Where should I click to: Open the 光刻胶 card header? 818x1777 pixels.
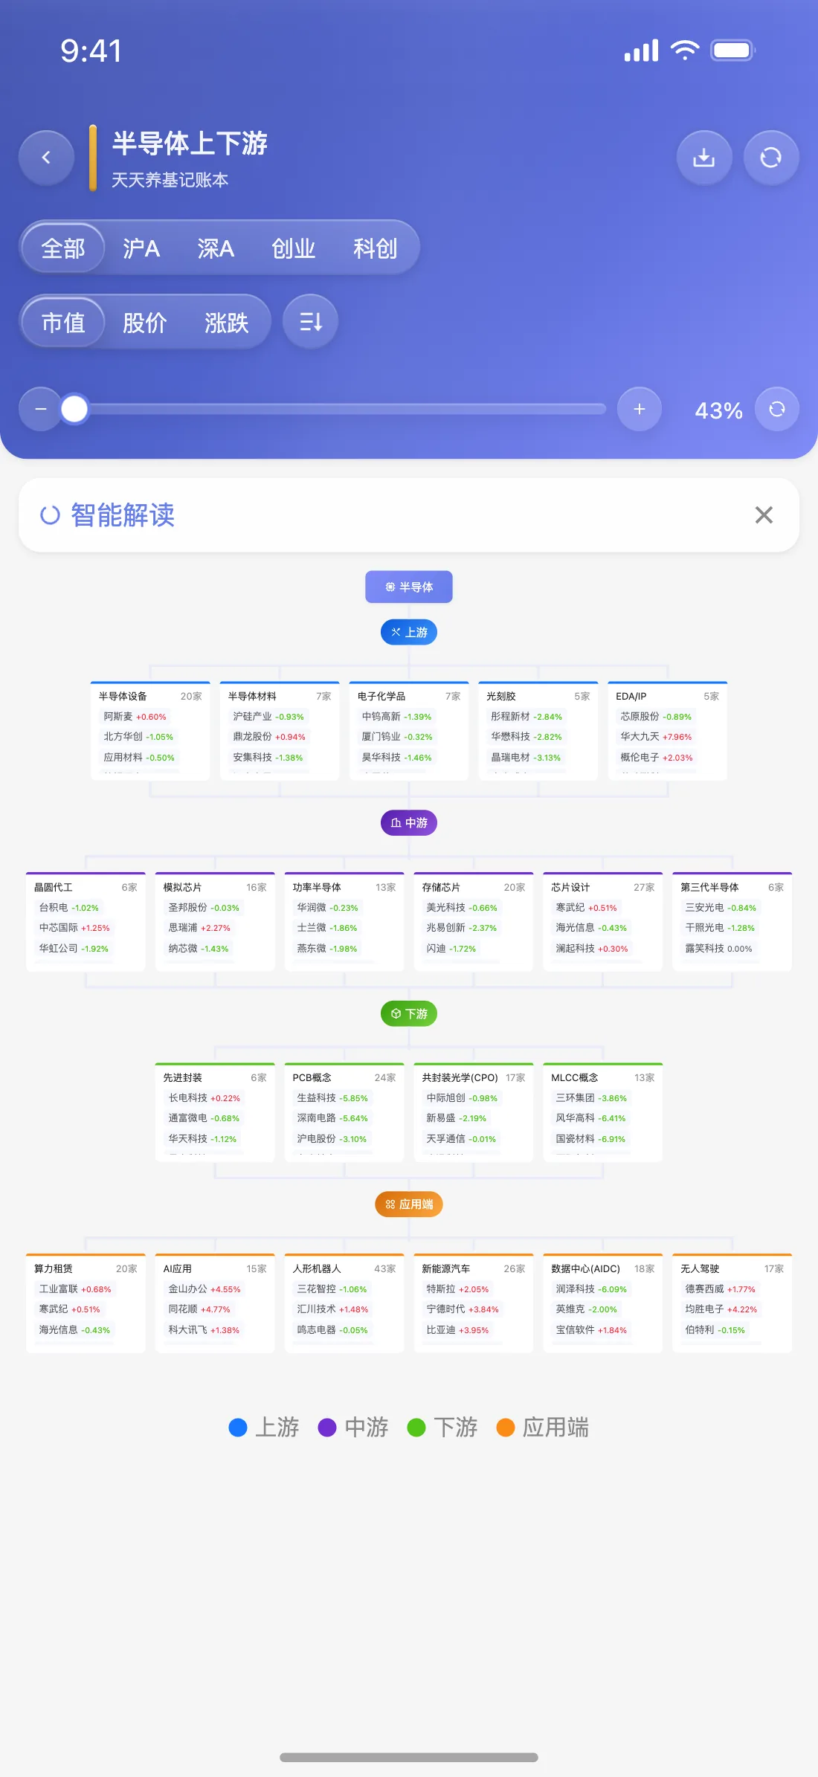point(538,696)
